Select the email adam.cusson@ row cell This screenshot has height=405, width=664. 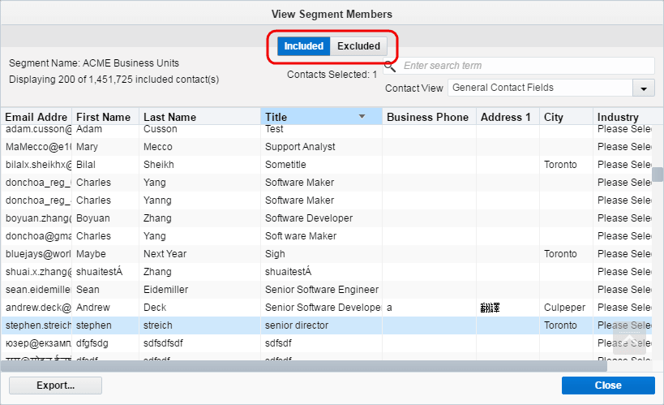(x=36, y=129)
